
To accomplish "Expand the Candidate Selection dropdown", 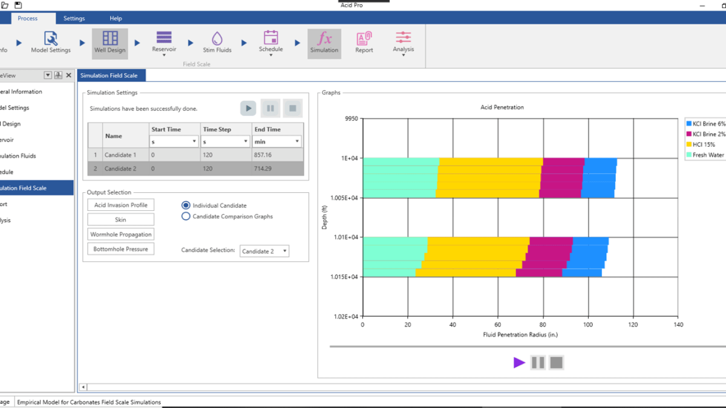I will coord(264,251).
